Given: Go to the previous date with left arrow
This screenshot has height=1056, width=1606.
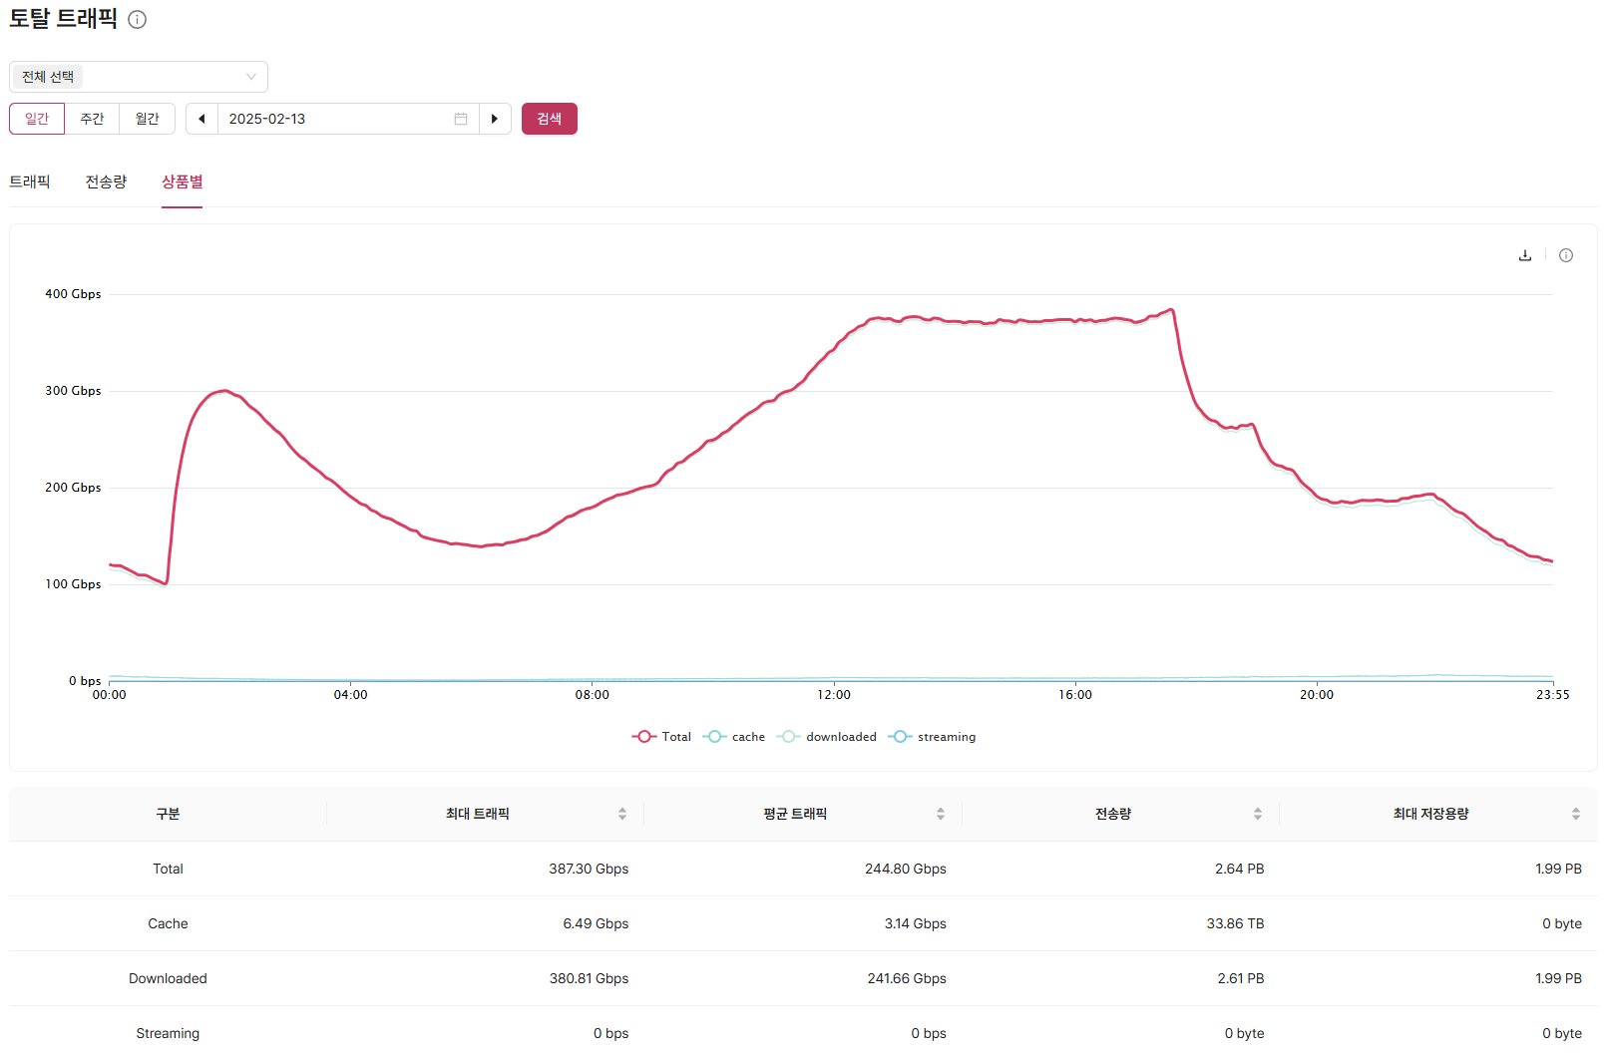Looking at the screenshot, I should click(201, 119).
